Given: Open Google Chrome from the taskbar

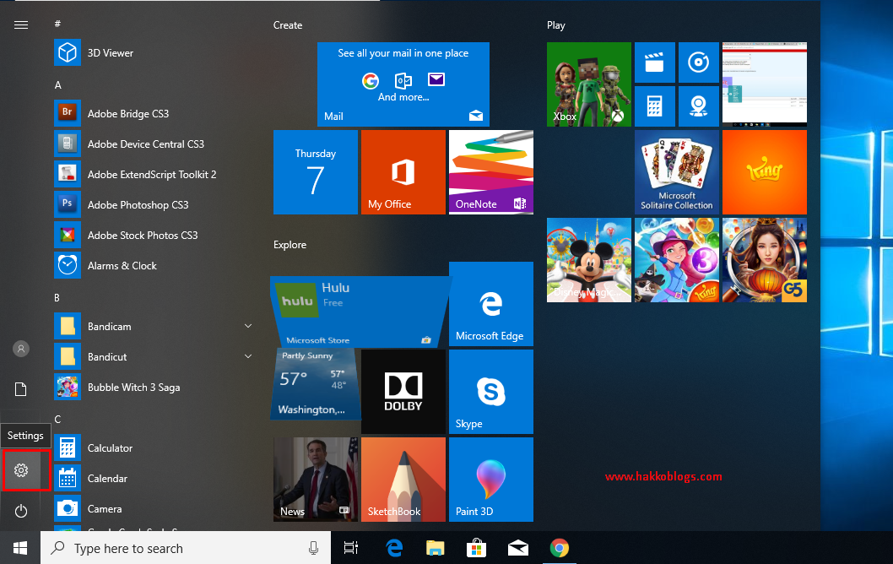Looking at the screenshot, I should point(559,548).
